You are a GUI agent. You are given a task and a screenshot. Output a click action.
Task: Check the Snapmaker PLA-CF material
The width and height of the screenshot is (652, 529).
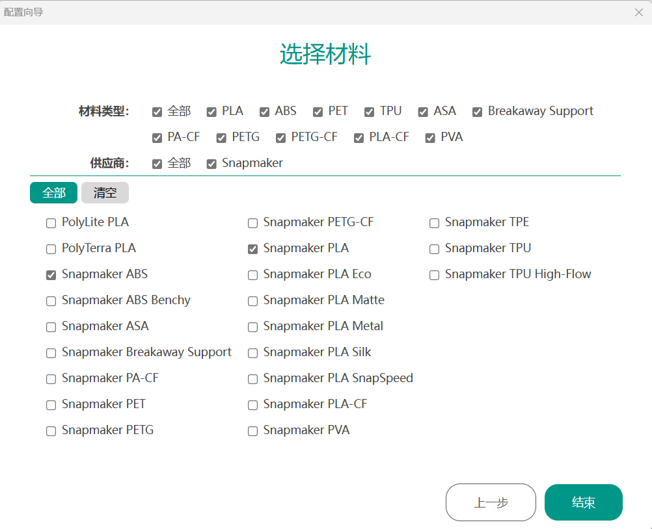[253, 405]
